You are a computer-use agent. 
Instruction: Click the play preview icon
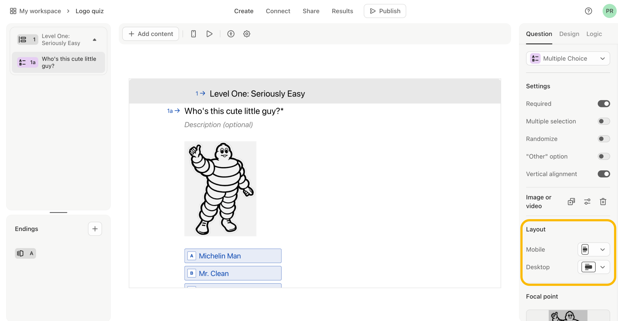[x=209, y=34]
